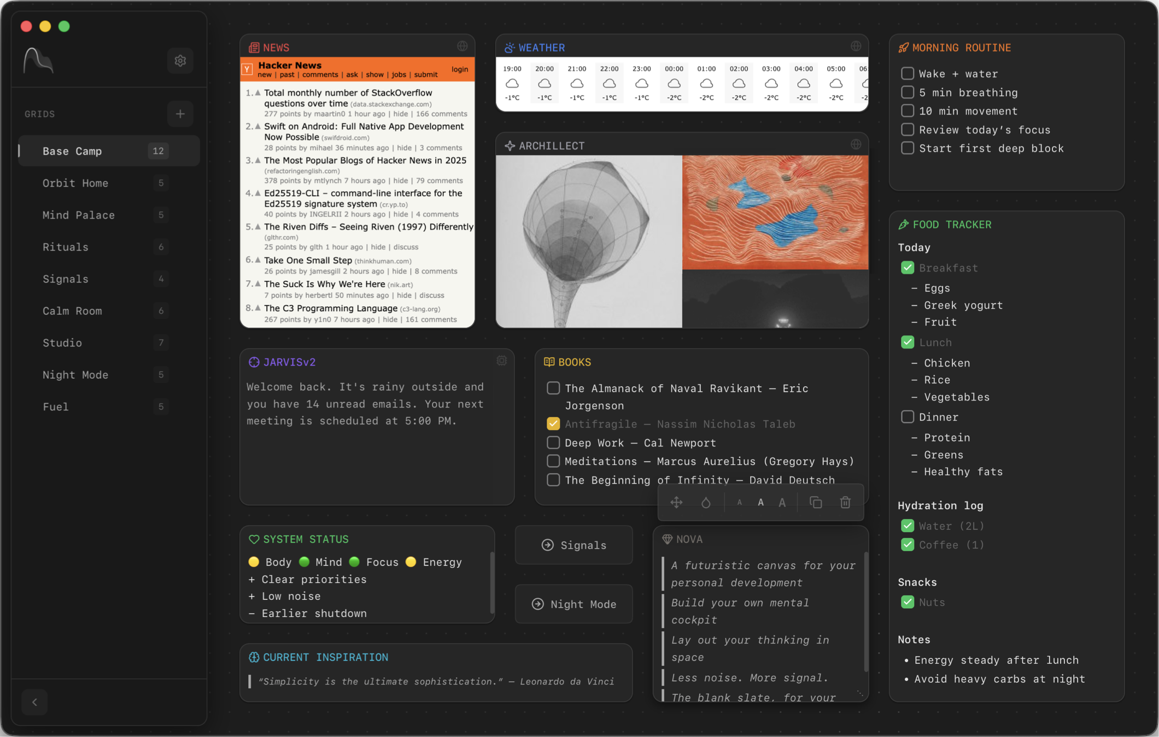The width and height of the screenshot is (1159, 737).
Task: Select the move widget tool on floating toolbar
Action: coord(676,502)
